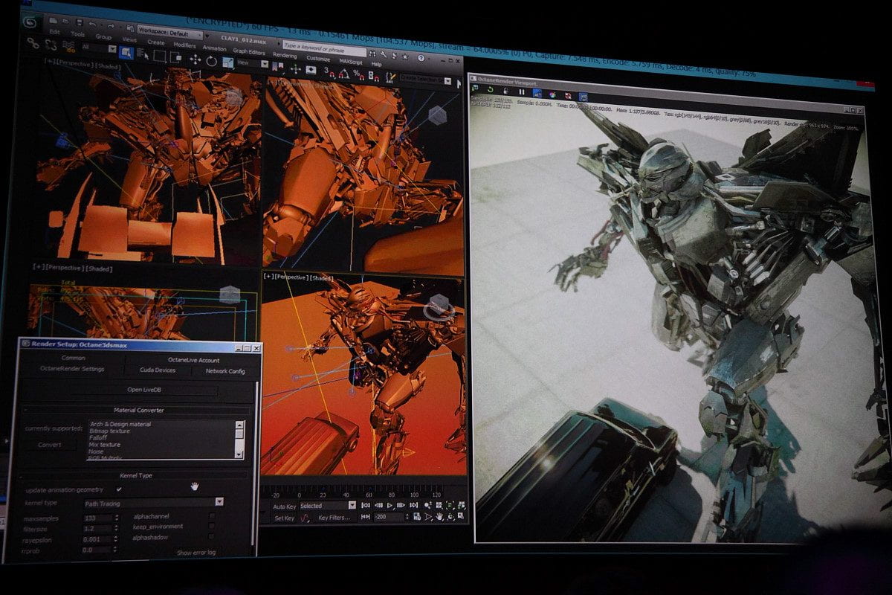
Task: Open the Modifiers menu
Action: point(184,45)
